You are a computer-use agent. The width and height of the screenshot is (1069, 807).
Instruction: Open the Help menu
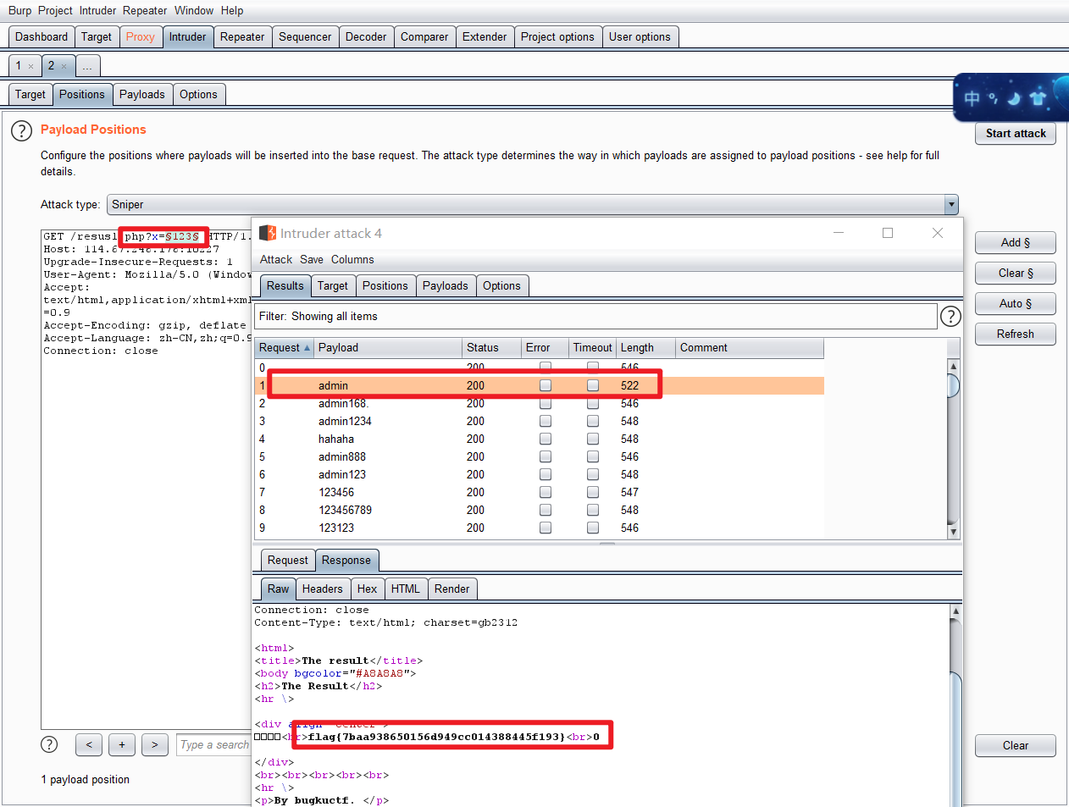click(x=232, y=10)
